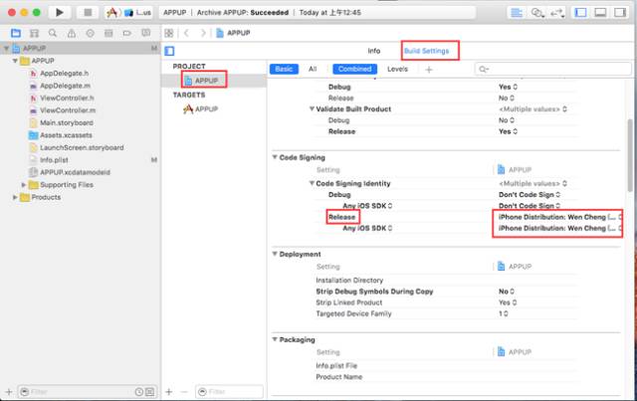Open the Breakpoint navigator
Image resolution: width=637 pixels, height=401 pixels.
(x=127, y=33)
